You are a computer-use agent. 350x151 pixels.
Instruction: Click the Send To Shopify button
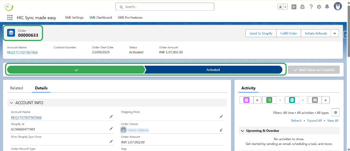[261, 33]
